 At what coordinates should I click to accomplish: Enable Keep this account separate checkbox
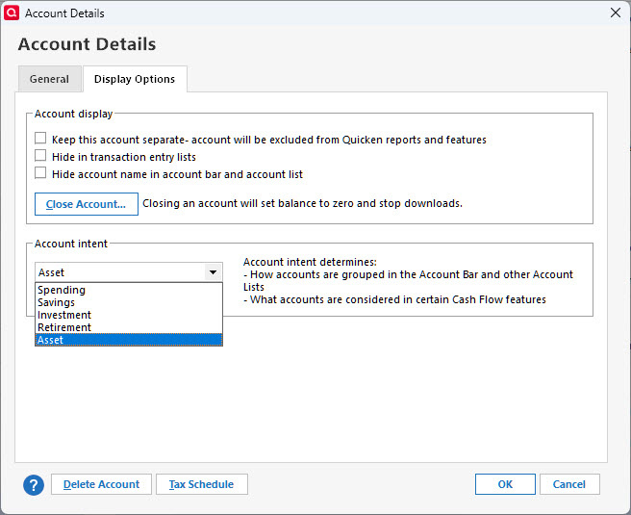(40, 139)
